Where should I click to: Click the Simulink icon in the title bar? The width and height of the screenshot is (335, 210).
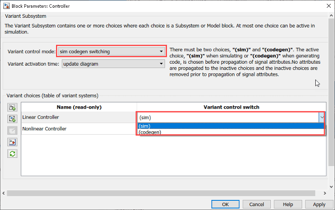click(x=6, y=6)
